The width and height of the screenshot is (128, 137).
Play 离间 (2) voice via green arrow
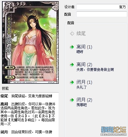(x=72, y=65)
